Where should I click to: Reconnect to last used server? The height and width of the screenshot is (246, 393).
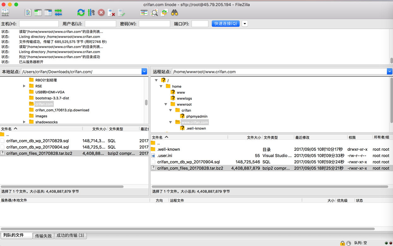tap(121, 13)
